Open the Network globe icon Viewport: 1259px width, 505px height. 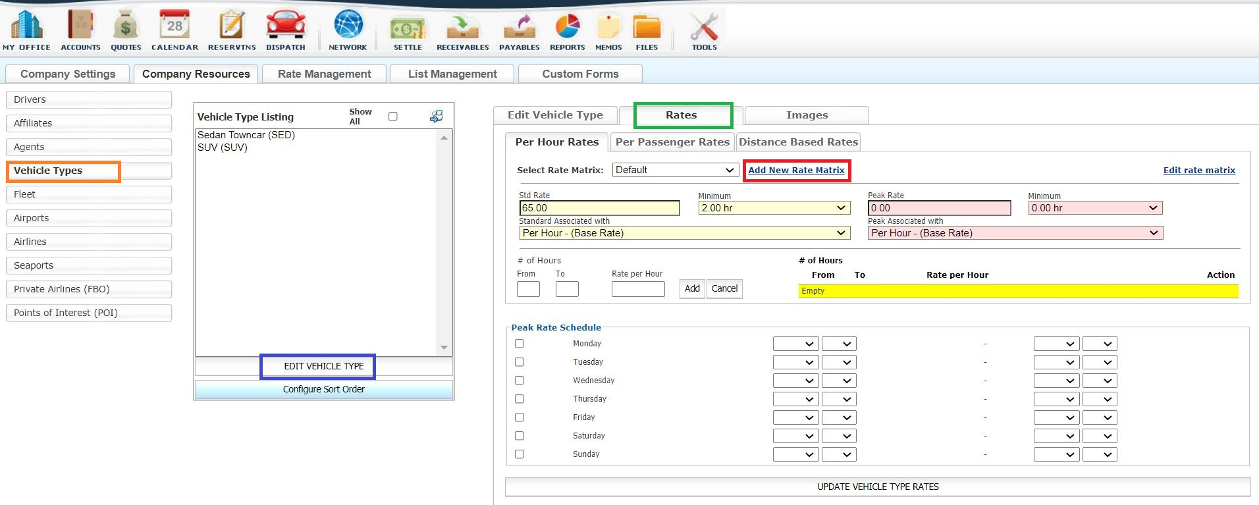348,30
